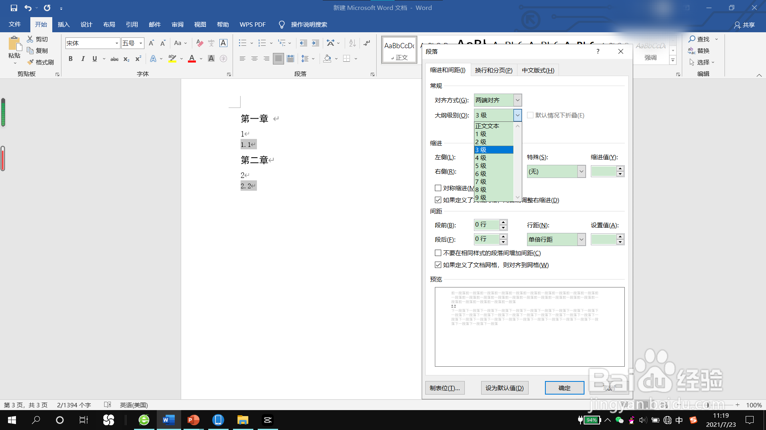Switch to the 换行和分页 tab
This screenshot has height=430, width=766.
[x=494, y=70]
